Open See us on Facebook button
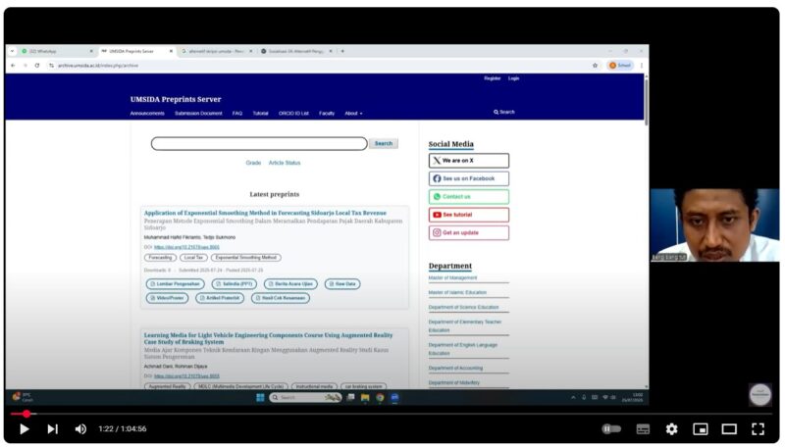 pyautogui.click(x=469, y=178)
